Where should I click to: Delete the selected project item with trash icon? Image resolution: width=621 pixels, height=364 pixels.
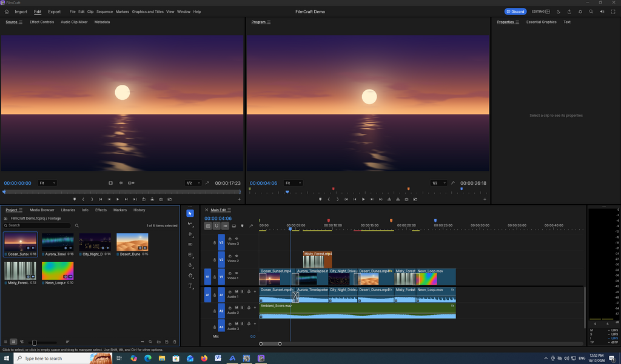point(175,342)
